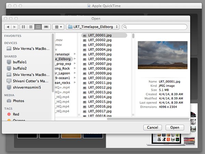Expand the _Lagoon folder arrow
Viewport: 205px width, 154px height.
click(x=74, y=73)
